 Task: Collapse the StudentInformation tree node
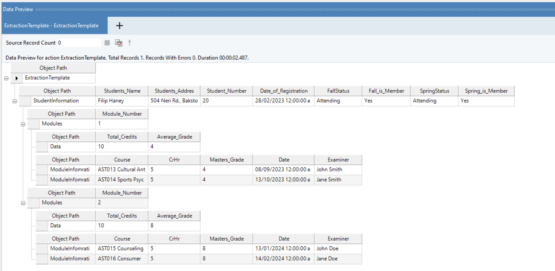[x=14, y=101]
